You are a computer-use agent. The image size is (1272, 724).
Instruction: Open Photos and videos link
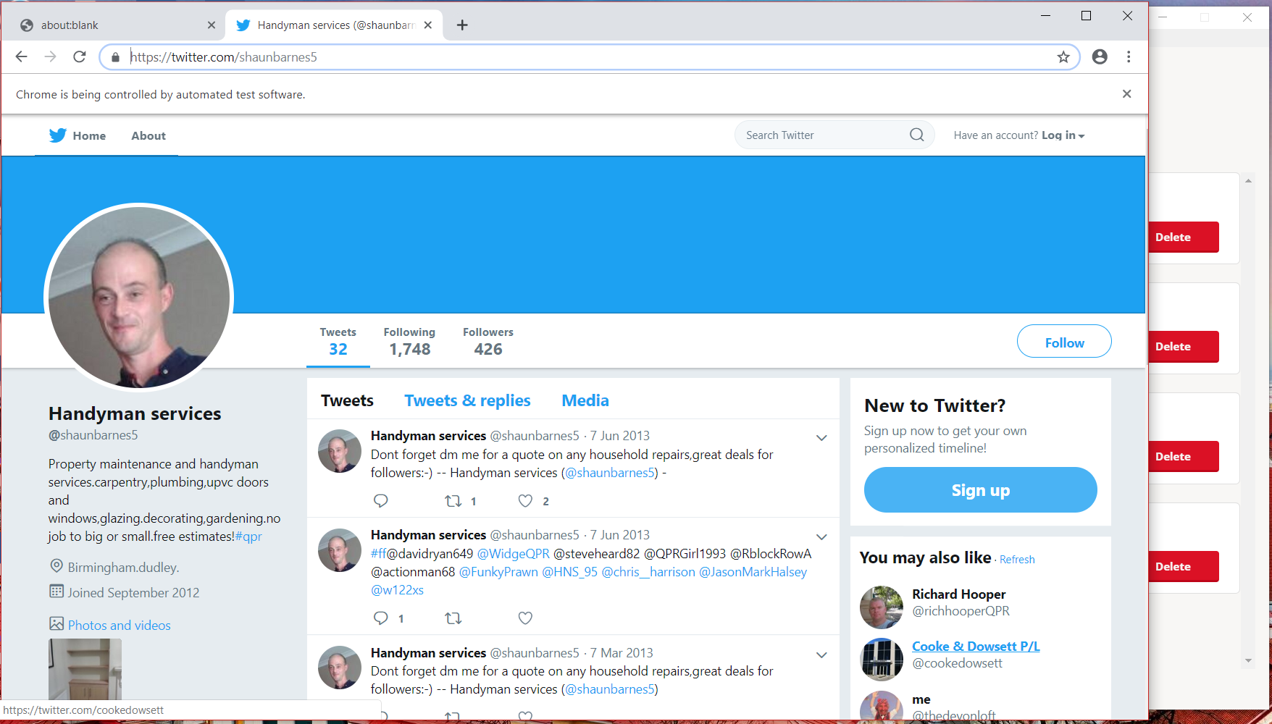tap(120, 625)
